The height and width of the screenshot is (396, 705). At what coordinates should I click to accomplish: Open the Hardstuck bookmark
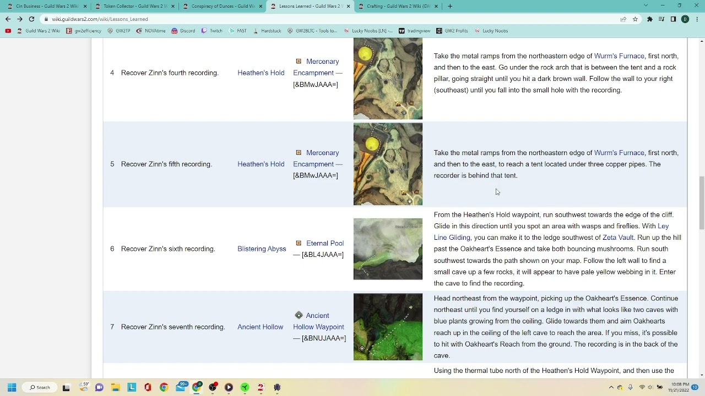click(x=267, y=31)
